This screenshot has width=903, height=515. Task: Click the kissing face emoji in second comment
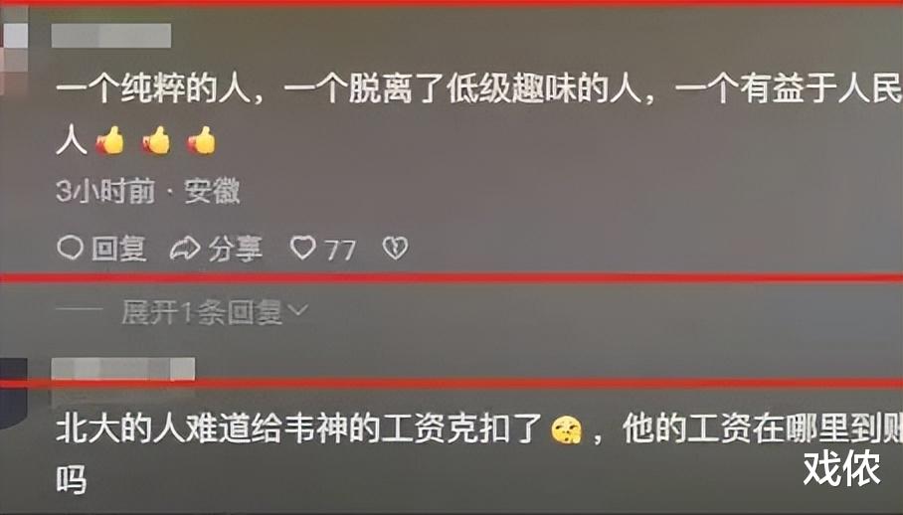coord(566,429)
